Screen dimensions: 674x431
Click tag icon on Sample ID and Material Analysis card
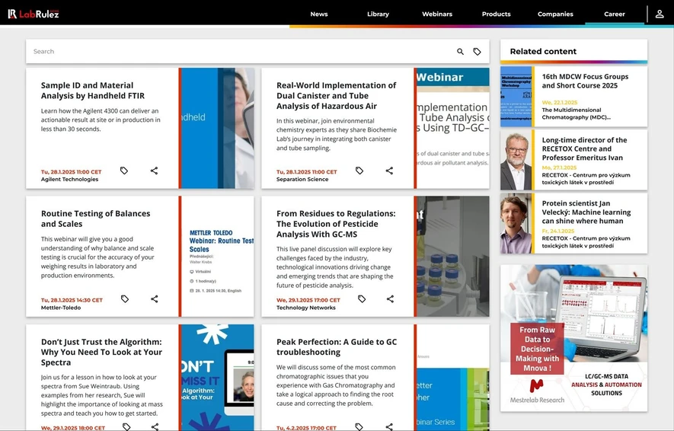124,171
